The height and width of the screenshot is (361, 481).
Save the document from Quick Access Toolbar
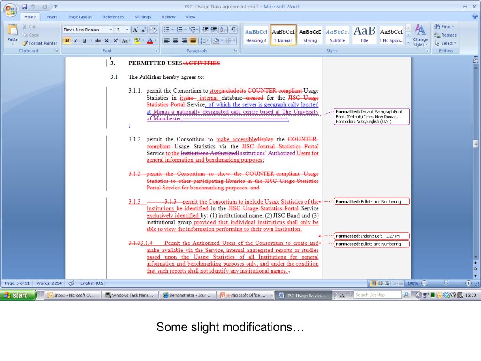pyautogui.click(x=24, y=7)
